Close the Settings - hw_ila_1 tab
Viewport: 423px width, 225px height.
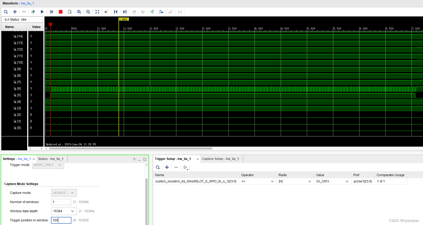(x=34, y=159)
